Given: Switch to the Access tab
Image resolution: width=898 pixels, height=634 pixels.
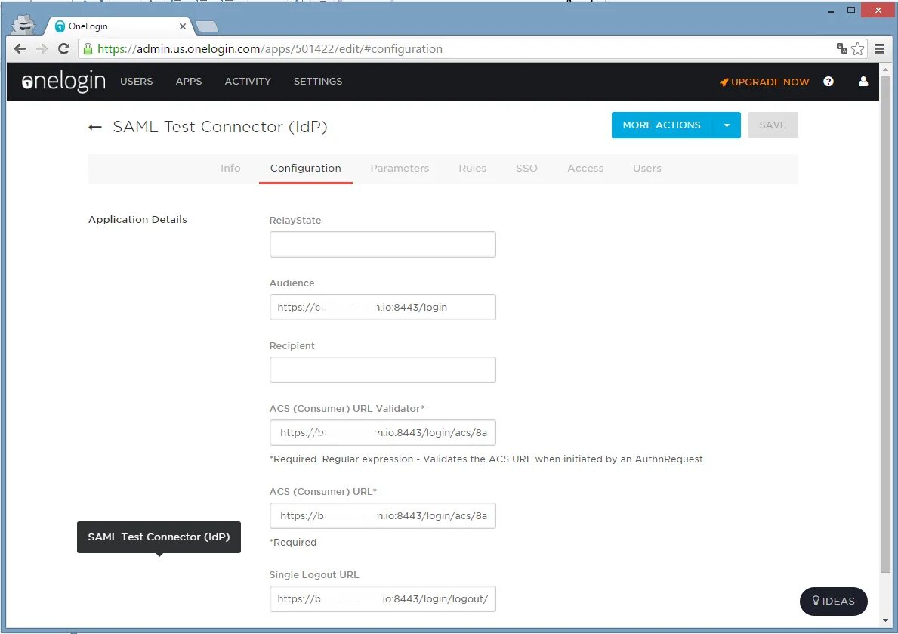Looking at the screenshot, I should [585, 168].
